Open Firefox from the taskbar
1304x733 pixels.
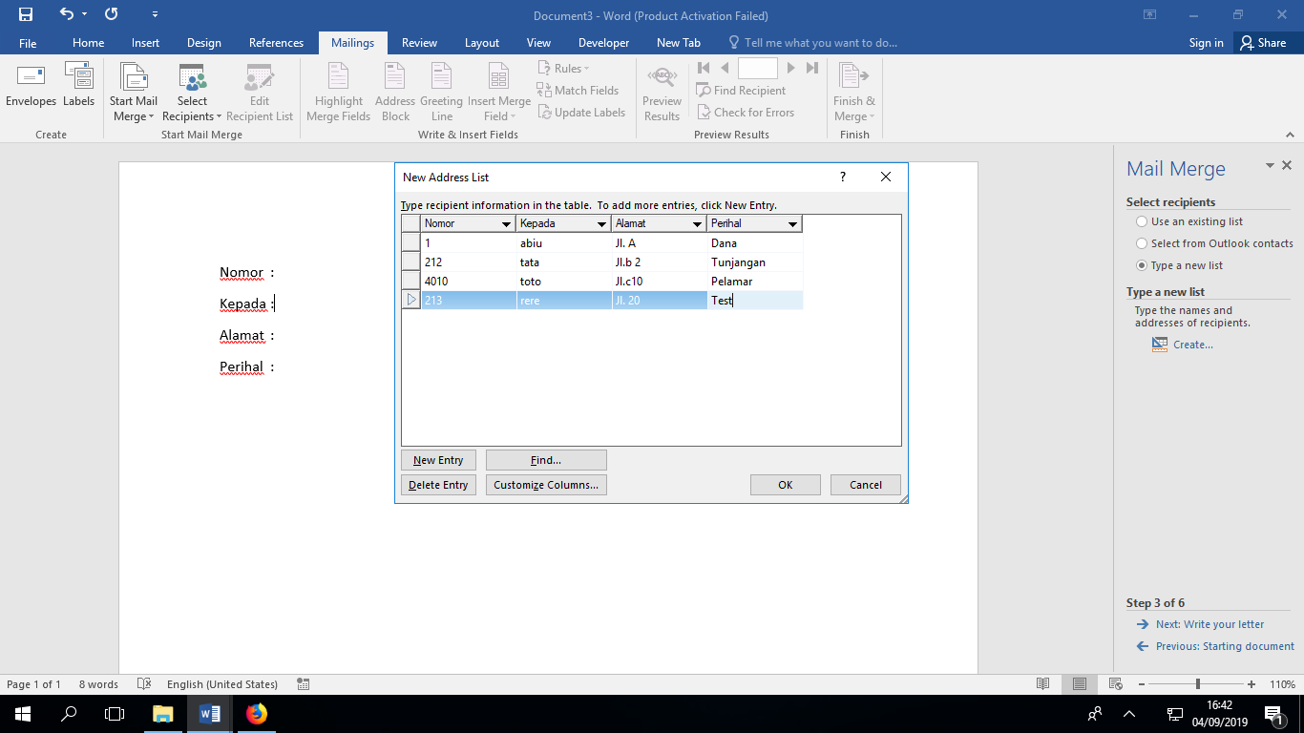pos(257,713)
